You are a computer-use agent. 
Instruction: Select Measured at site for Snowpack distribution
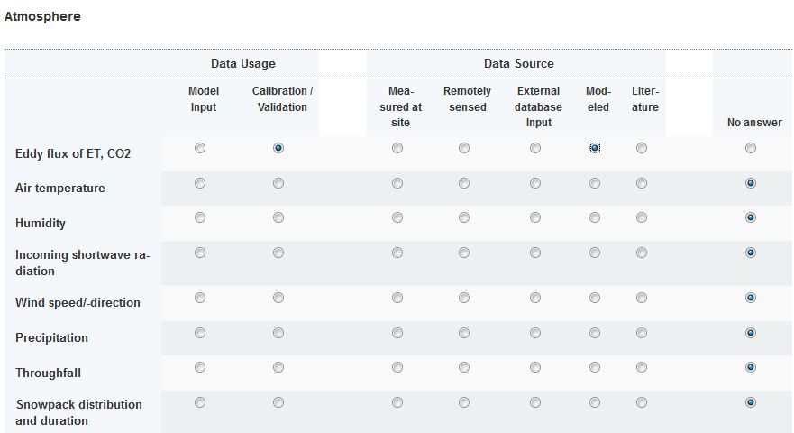click(x=397, y=402)
